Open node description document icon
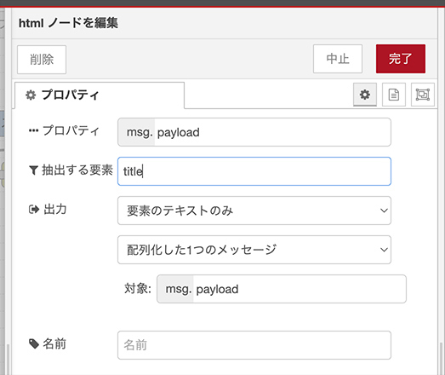This screenshot has height=375, width=445. 394,95
